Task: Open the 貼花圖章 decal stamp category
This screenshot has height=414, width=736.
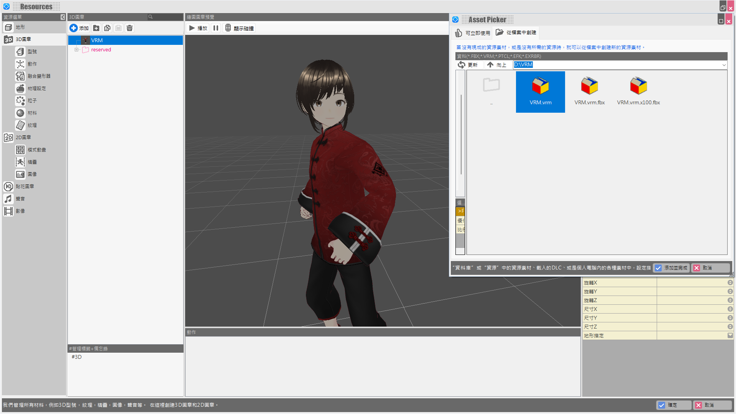Action: click(34, 187)
